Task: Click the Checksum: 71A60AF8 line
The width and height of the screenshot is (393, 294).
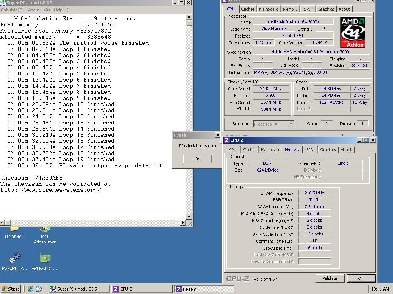Action: (x=31, y=178)
